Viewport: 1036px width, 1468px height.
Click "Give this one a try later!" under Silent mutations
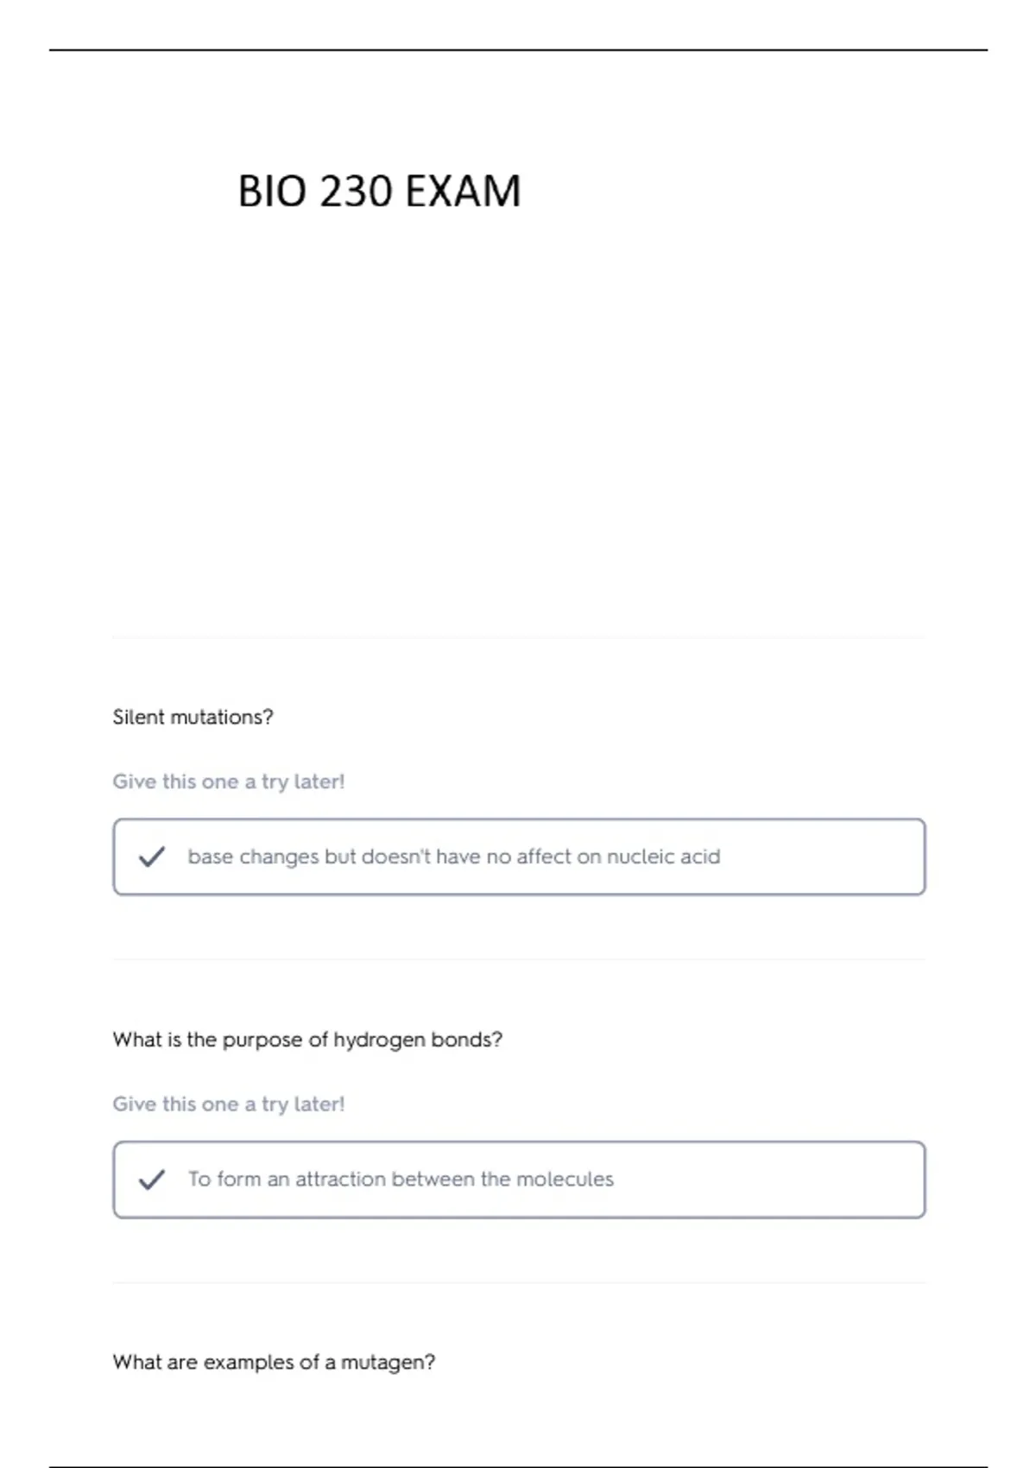(229, 781)
